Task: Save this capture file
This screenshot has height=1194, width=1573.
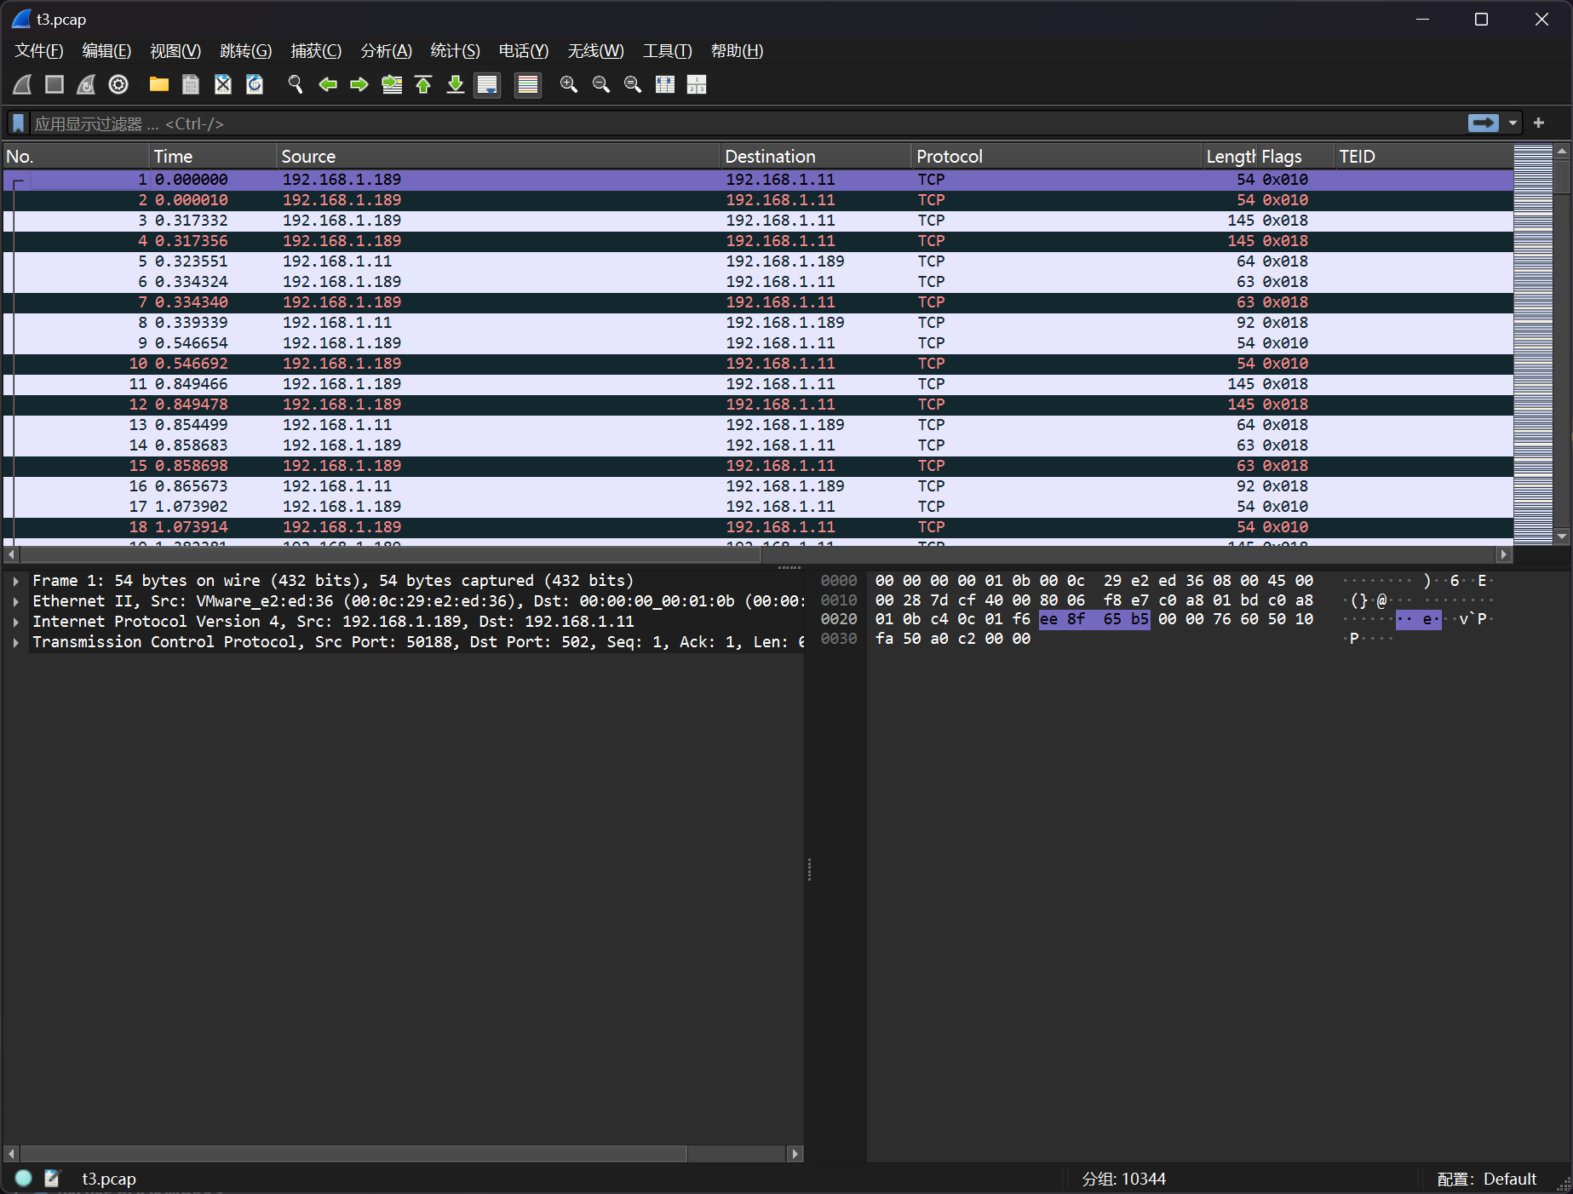Action: (x=191, y=84)
